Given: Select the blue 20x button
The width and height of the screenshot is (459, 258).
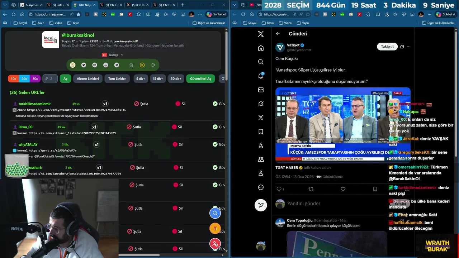Looking at the screenshot, I should click(24, 78).
